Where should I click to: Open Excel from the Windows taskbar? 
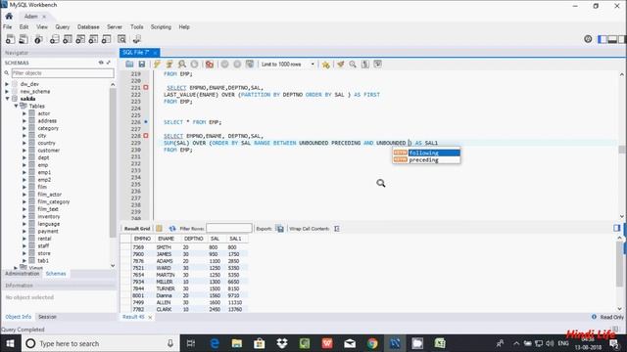(x=440, y=343)
